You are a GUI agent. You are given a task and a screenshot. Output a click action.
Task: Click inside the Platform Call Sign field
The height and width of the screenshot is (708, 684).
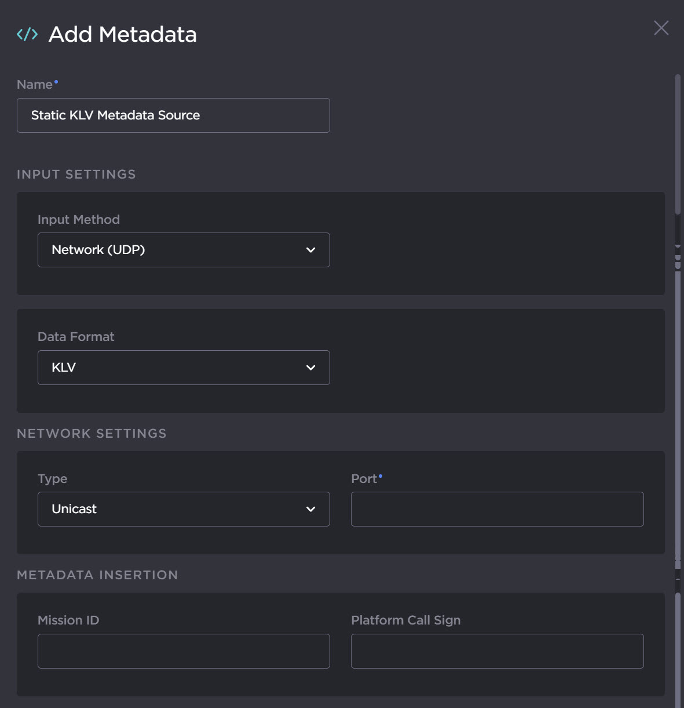tap(496, 651)
